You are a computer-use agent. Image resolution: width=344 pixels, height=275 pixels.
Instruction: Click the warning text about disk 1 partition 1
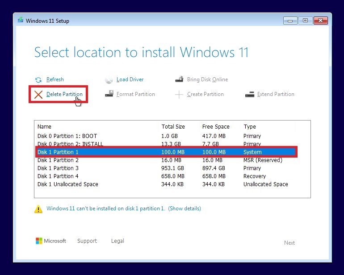pos(106,208)
